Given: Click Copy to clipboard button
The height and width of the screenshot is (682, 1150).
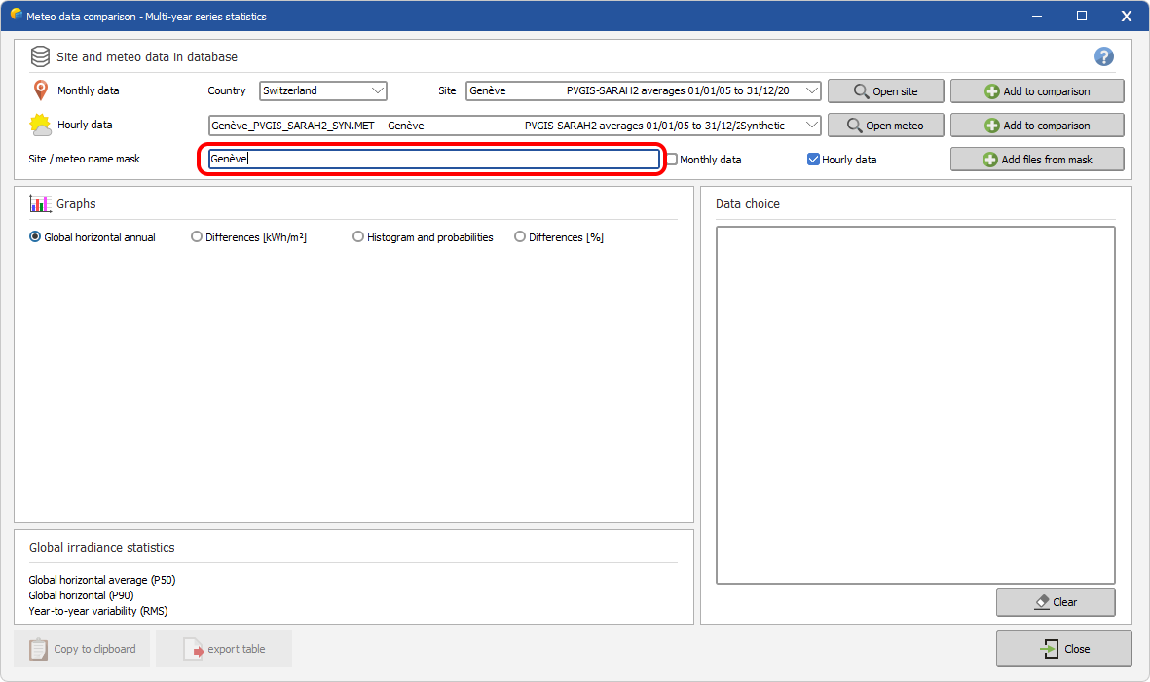Looking at the screenshot, I should 82,649.
